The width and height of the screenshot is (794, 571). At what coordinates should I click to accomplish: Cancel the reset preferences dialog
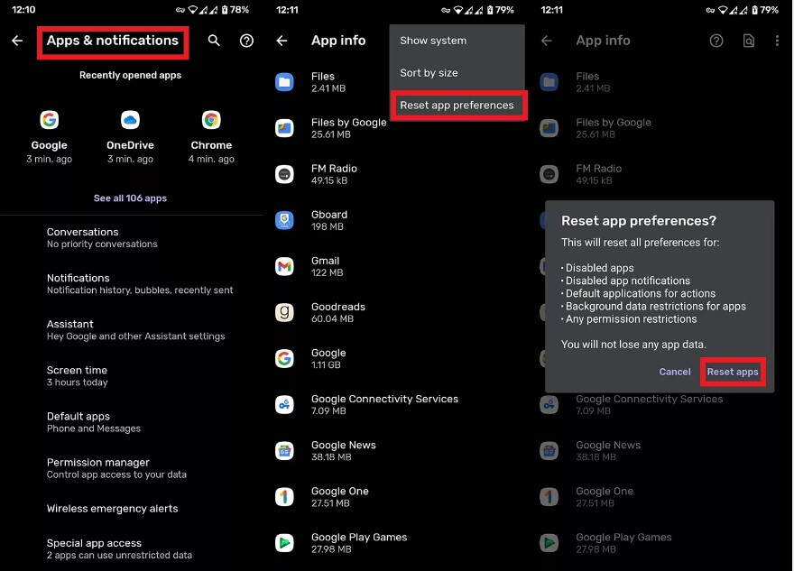pyautogui.click(x=675, y=372)
